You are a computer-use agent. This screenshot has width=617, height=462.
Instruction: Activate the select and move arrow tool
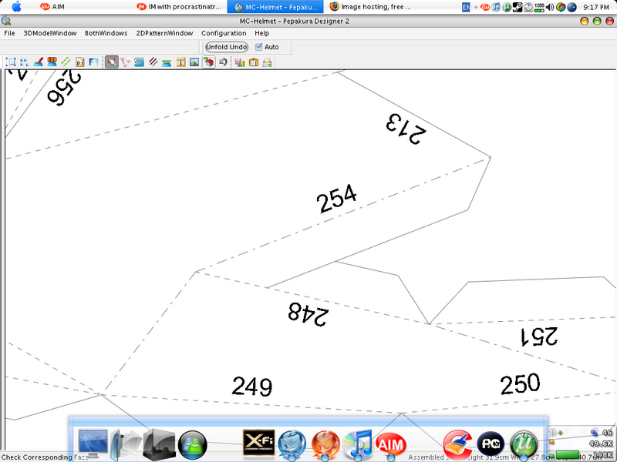click(x=112, y=62)
